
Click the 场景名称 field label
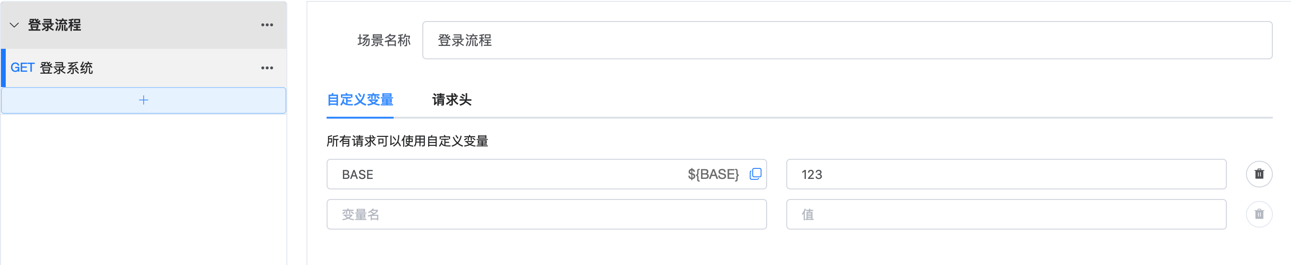384,40
